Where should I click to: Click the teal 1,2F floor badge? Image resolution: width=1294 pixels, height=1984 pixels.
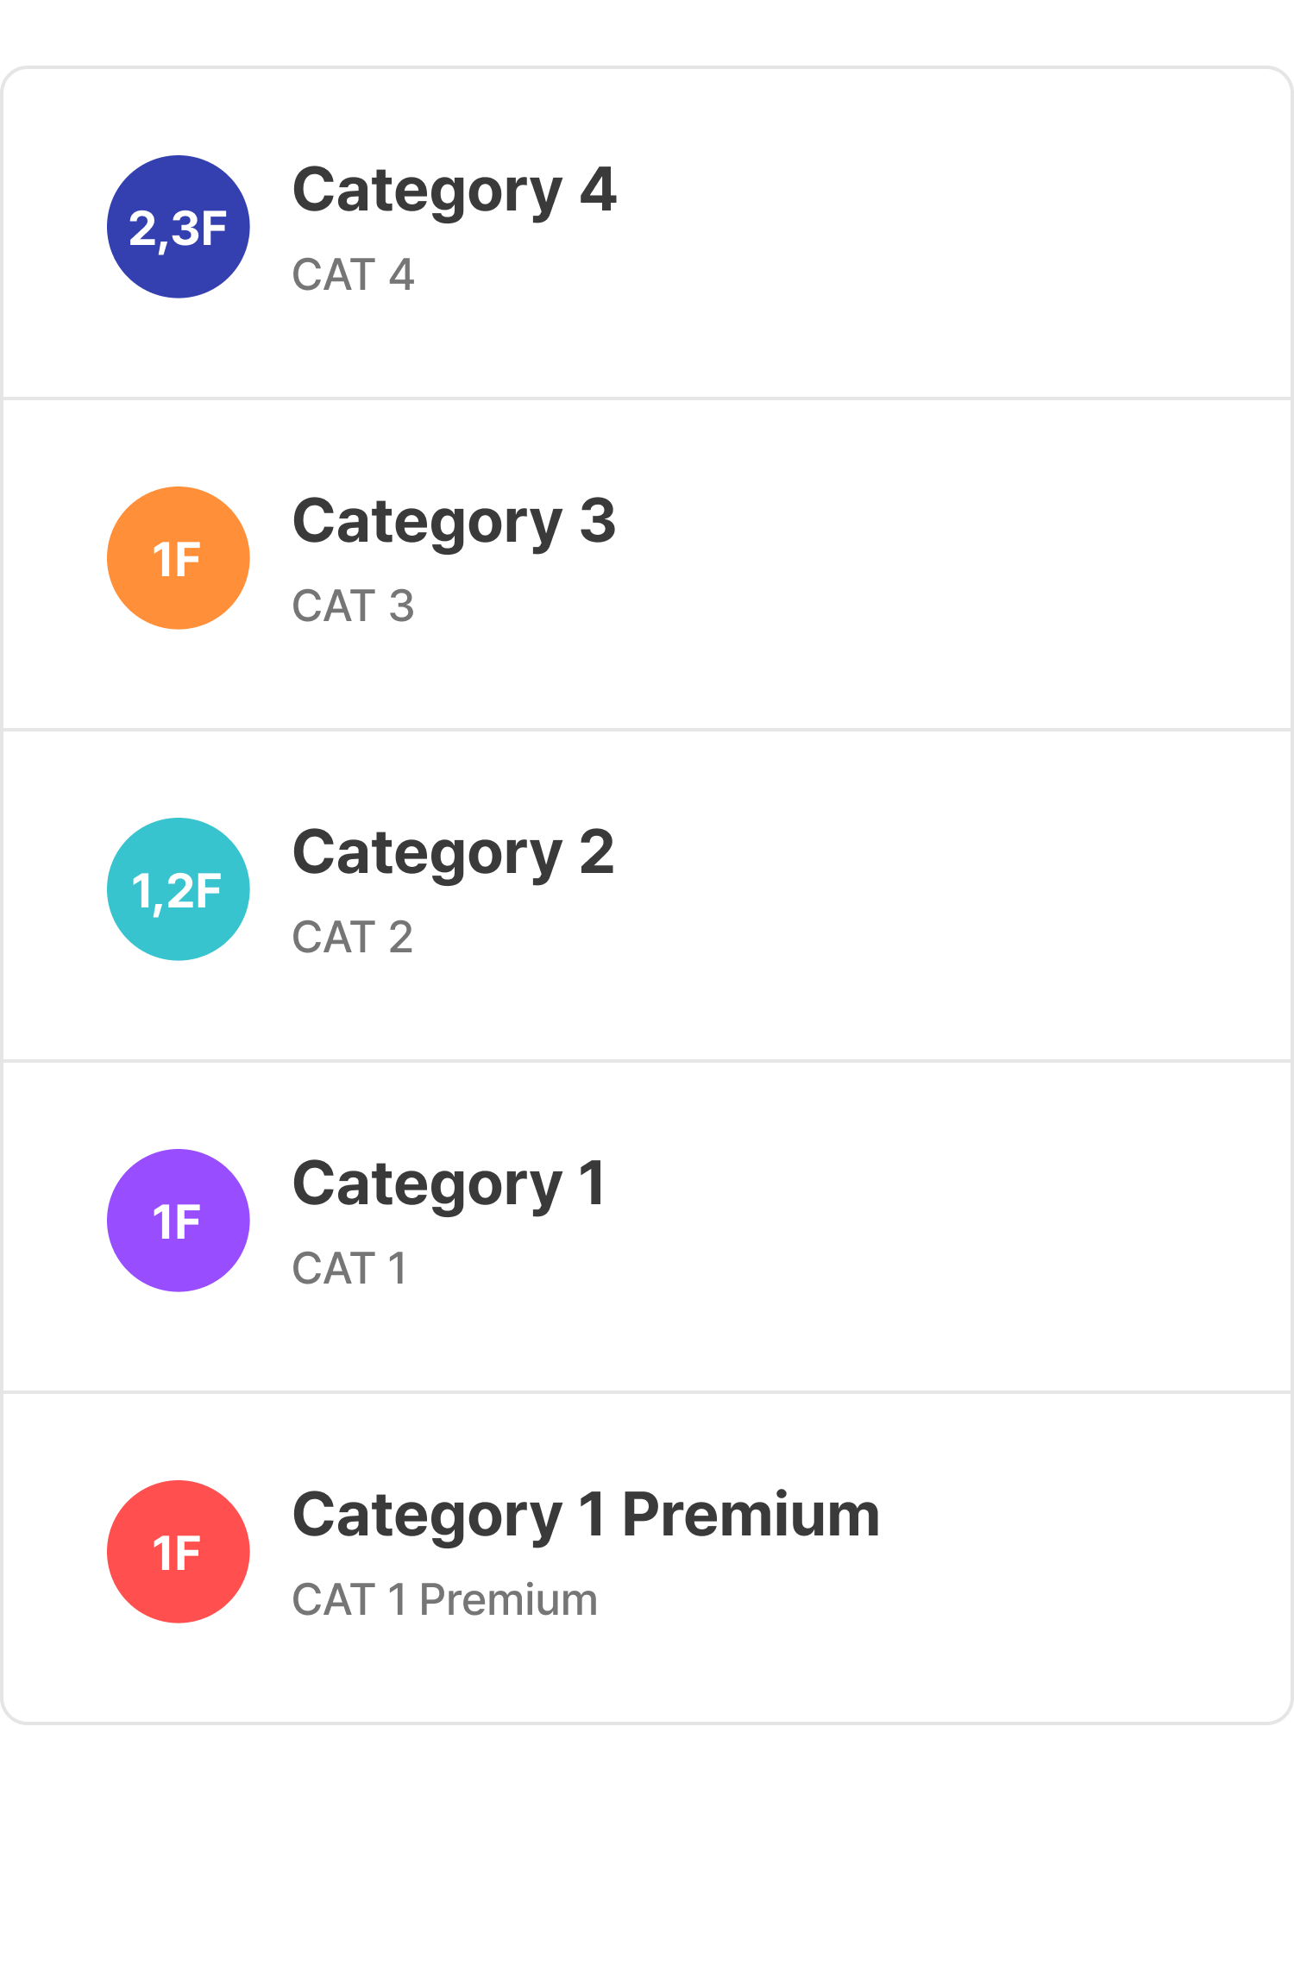coord(179,889)
